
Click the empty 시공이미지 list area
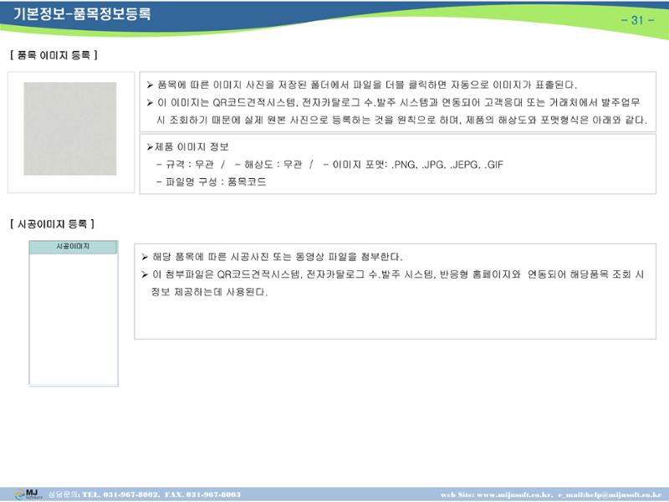(74, 320)
